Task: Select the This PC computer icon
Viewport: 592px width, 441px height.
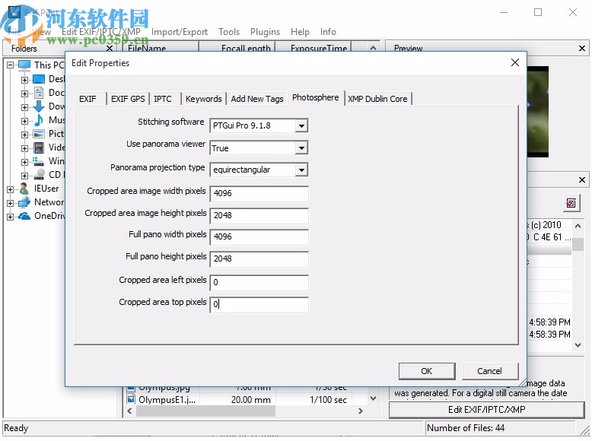Action: [24, 65]
